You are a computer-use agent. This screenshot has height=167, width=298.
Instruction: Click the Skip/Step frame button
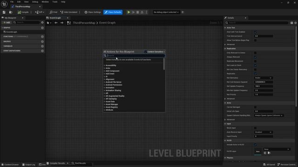133,12
